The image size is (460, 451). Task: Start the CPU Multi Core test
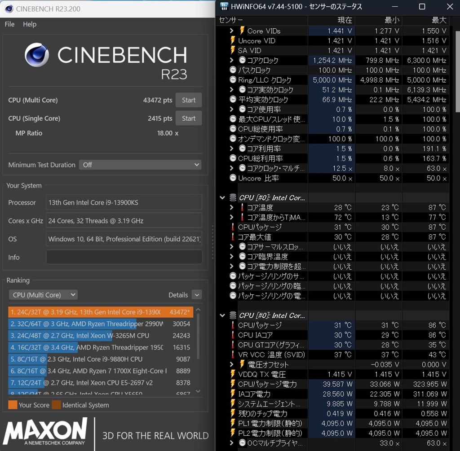[189, 100]
